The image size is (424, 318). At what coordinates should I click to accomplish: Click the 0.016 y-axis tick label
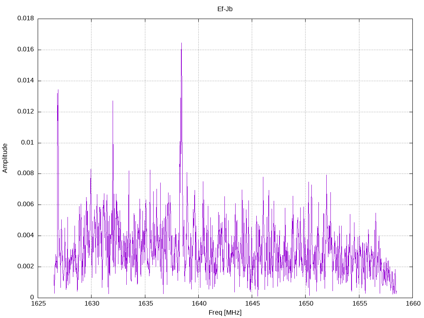(x=26, y=50)
